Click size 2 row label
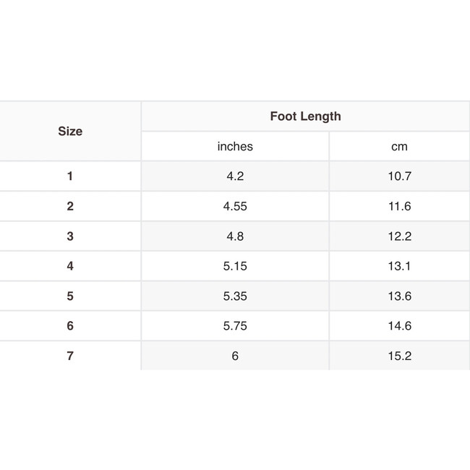Viewport: 470px width, 470px height. tap(70, 206)
